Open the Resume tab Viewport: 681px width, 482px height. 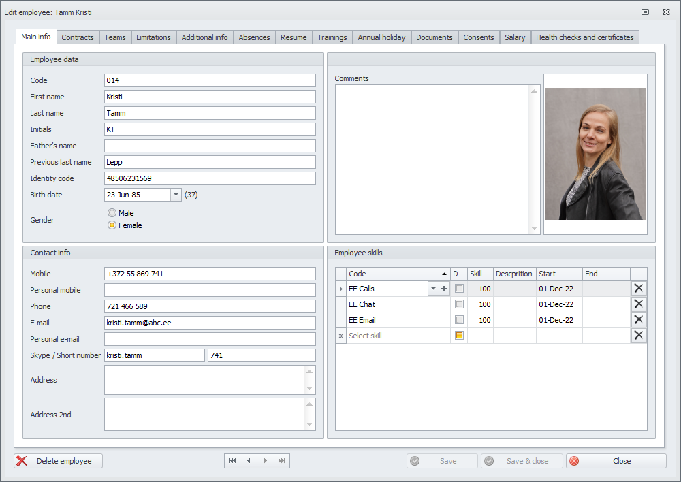[x=294, y=37]
